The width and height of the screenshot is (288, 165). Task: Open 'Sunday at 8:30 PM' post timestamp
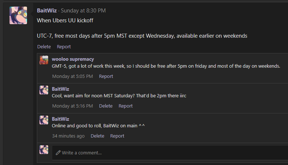83,11
